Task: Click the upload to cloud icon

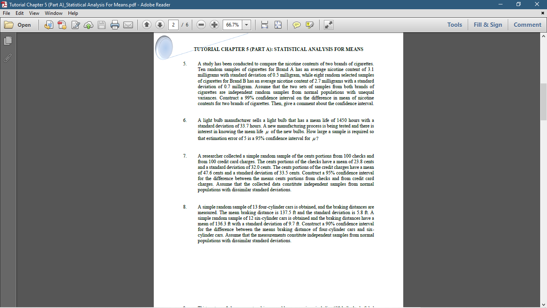Action: [x=88, y=25]
